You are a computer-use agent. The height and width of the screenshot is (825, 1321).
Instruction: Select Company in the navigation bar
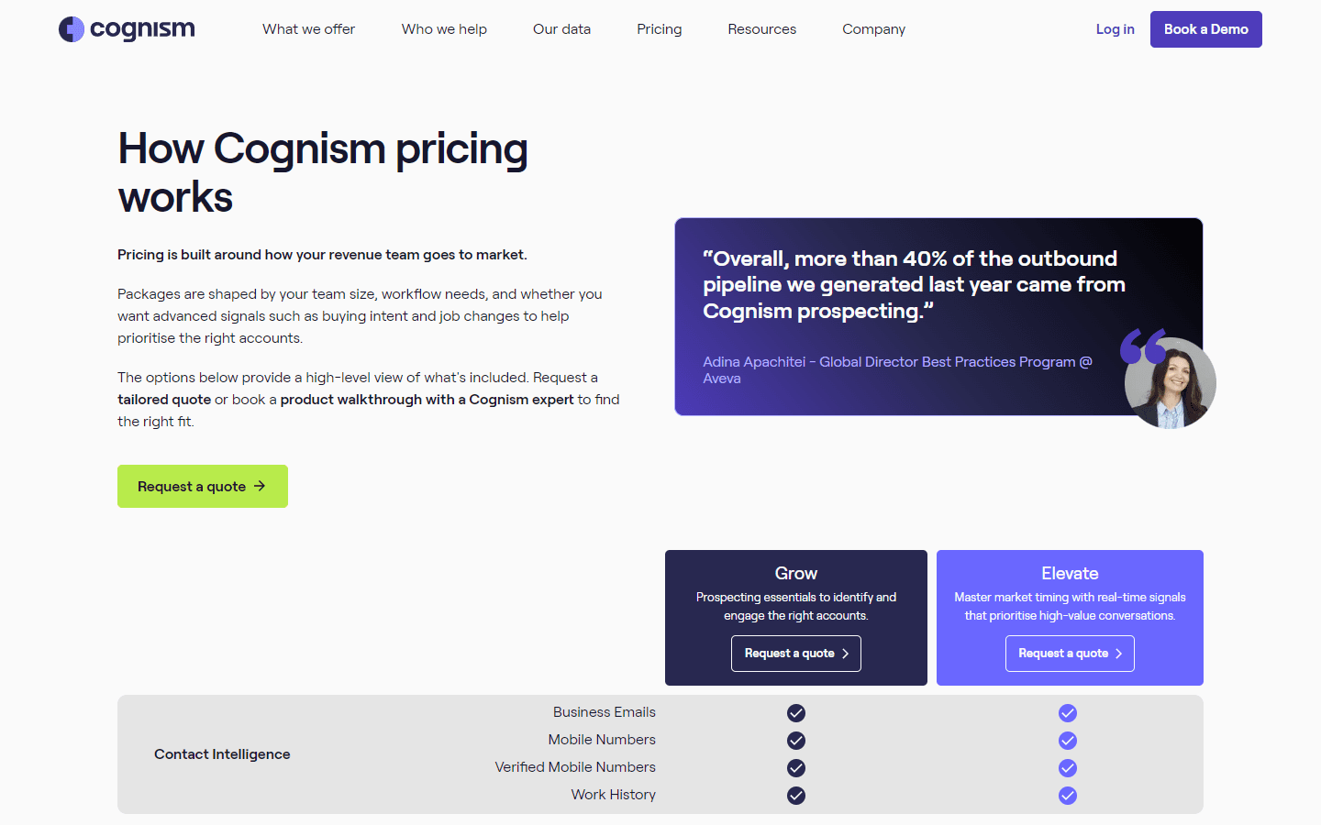873,28
